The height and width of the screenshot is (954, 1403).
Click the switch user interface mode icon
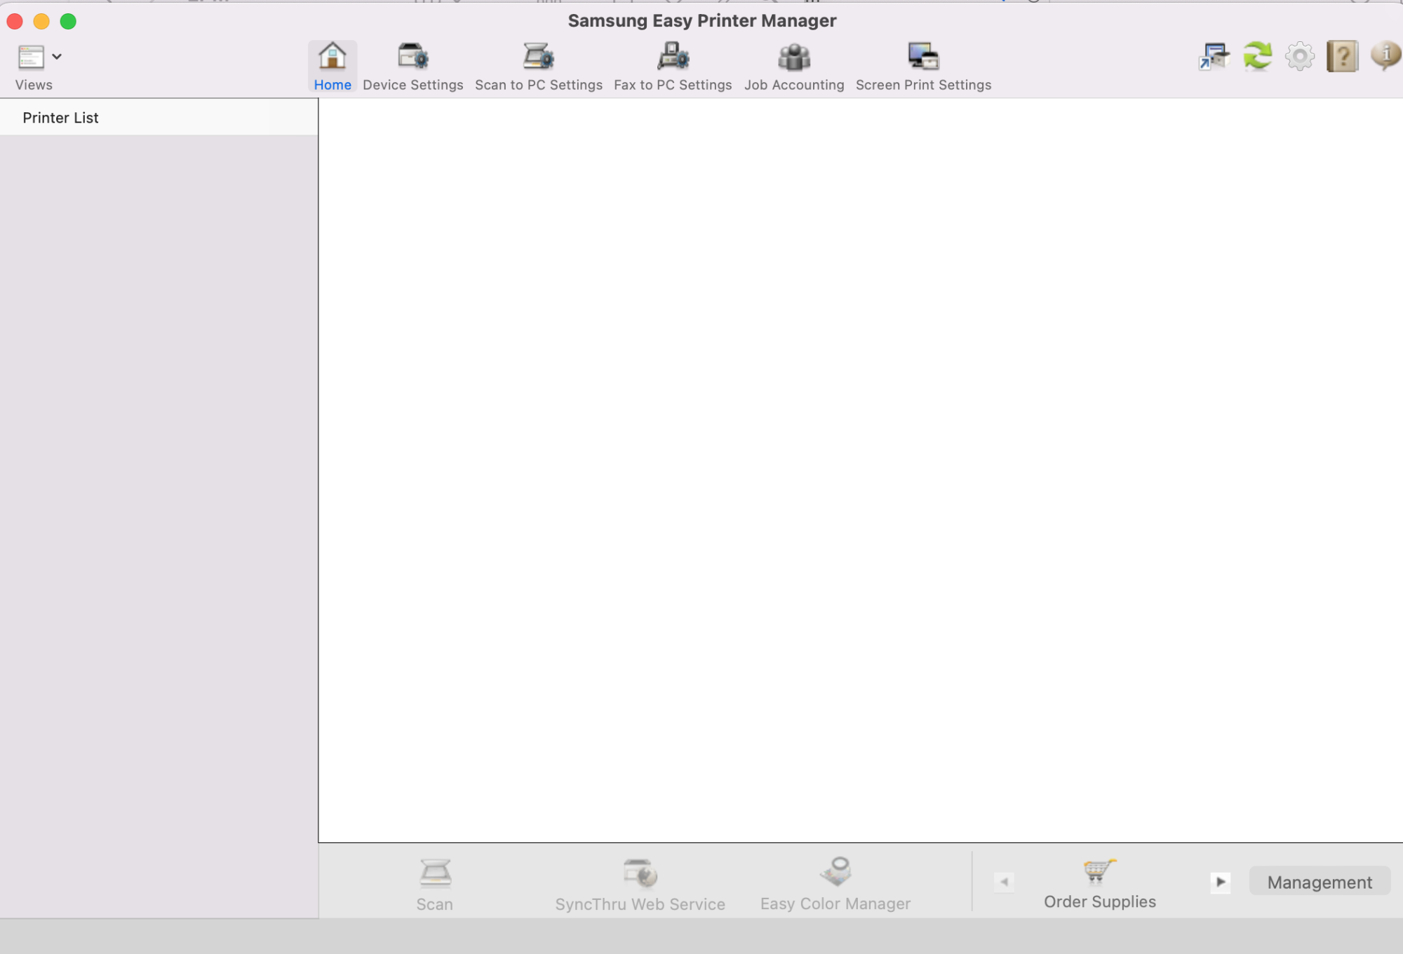[x=1214, y=56]
